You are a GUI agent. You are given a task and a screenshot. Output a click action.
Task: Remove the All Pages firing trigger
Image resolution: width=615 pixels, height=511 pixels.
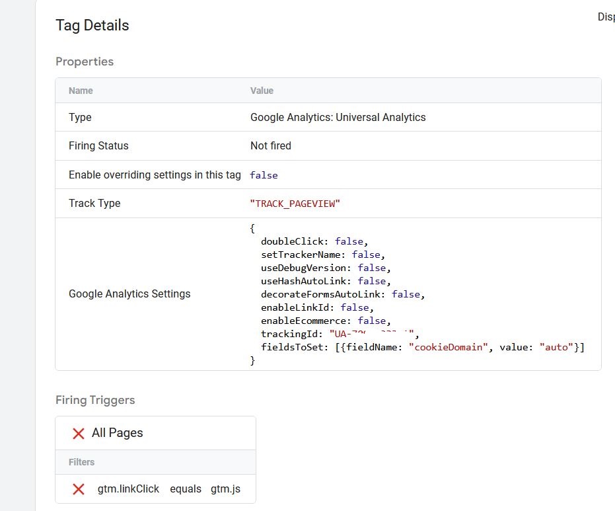tap(77, 432)
